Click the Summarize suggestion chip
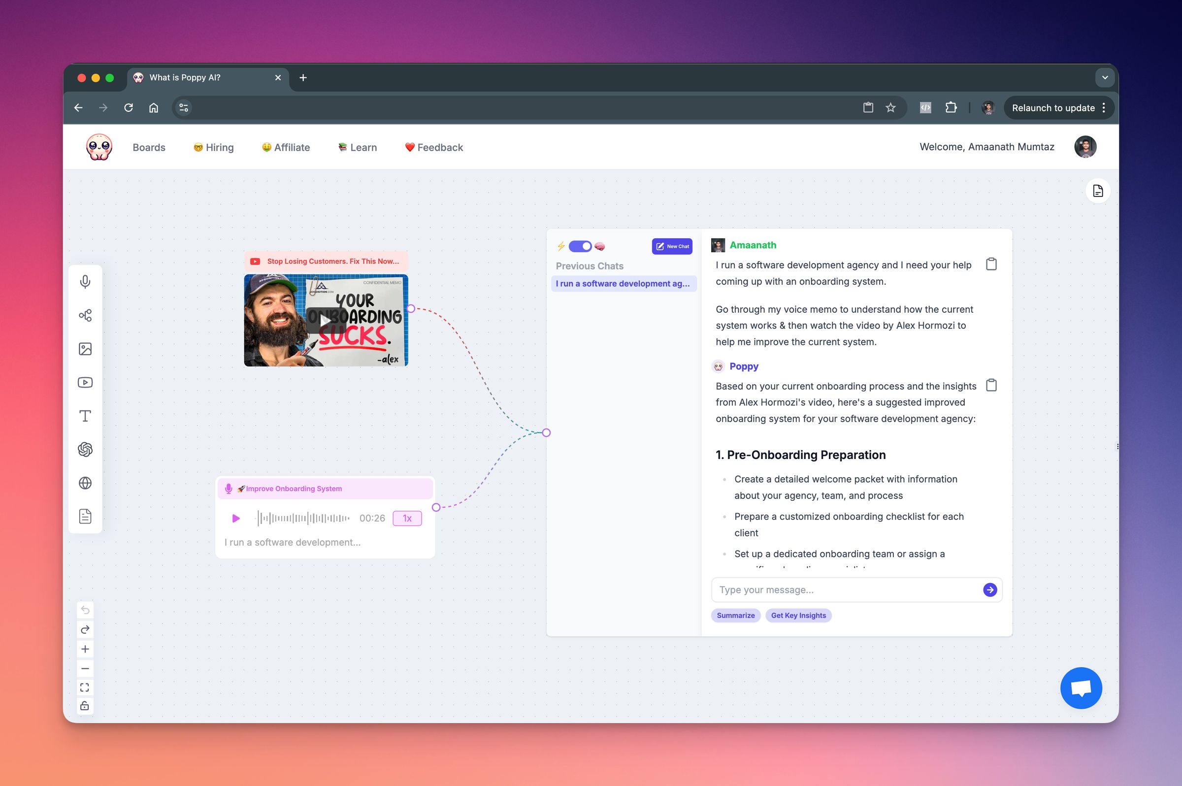Viewport: 1182px width, 786px height. 735,615
